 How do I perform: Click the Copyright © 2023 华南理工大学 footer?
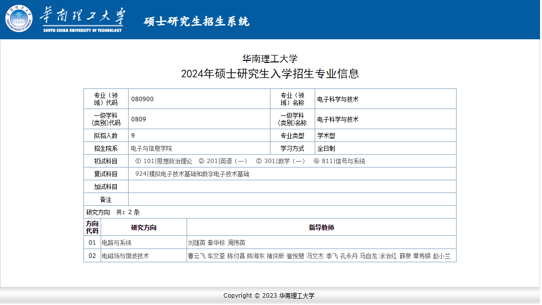coord(269,296)
